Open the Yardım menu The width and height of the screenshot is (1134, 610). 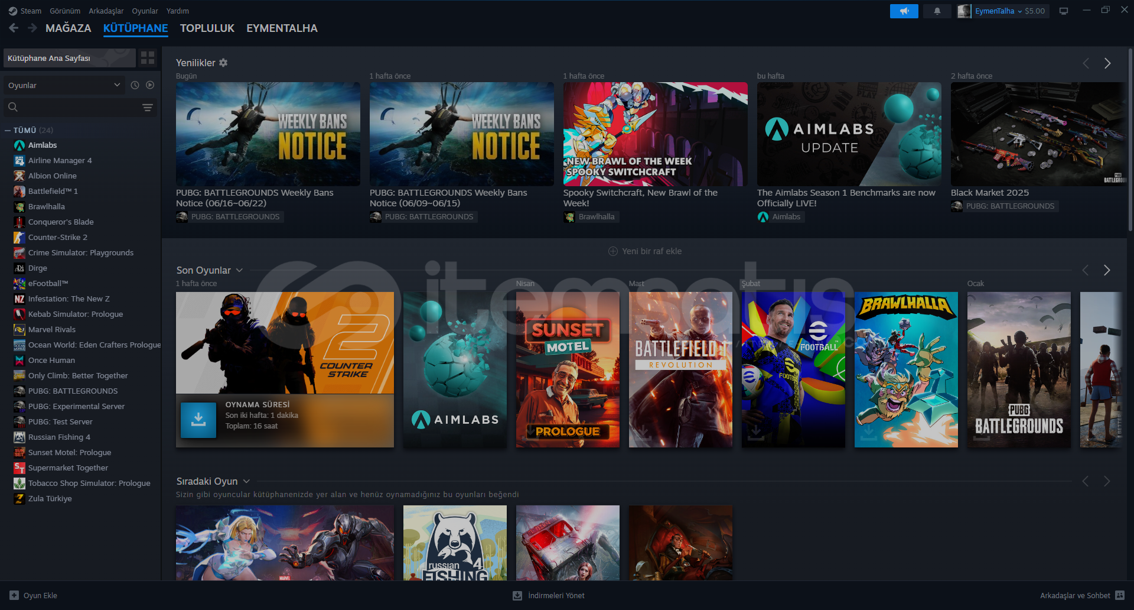click(x=178, y=11)
